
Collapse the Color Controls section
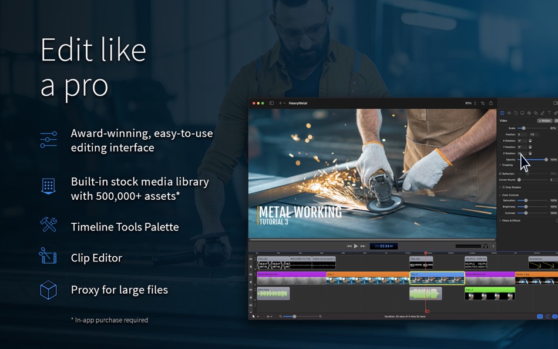pyautogui.click(x=499, y=196)
